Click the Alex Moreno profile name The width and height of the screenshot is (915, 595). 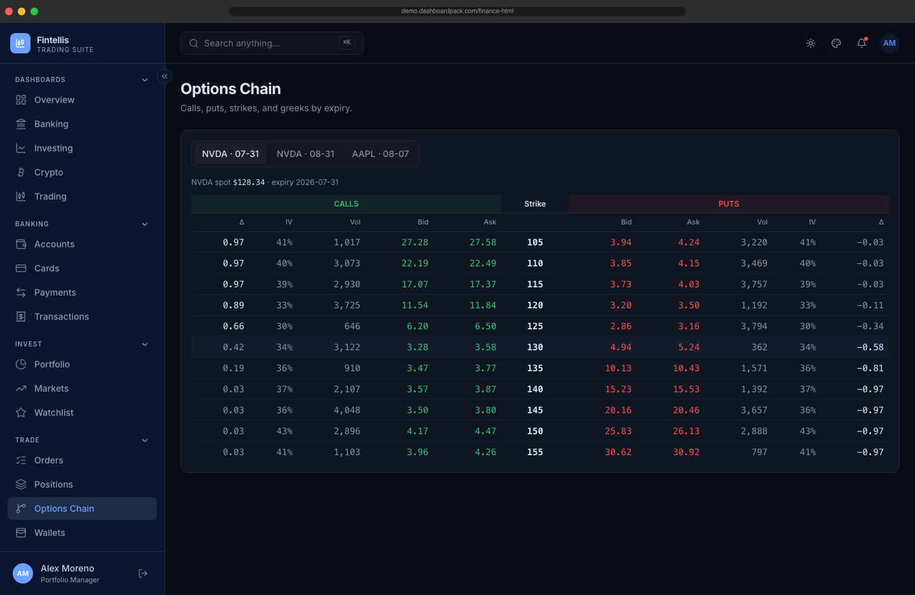[x=67, y=568]
